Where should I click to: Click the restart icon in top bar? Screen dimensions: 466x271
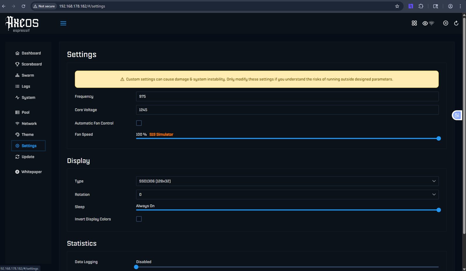click(456, 23)
